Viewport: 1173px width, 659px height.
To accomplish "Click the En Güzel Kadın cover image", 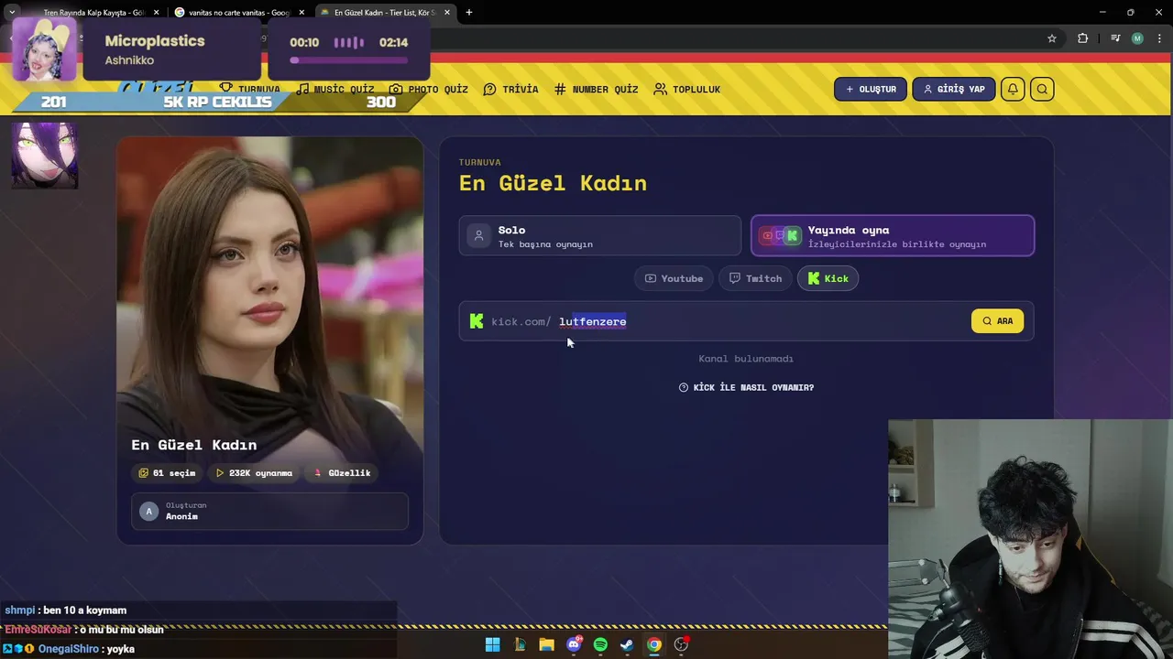I will point(269,340).
